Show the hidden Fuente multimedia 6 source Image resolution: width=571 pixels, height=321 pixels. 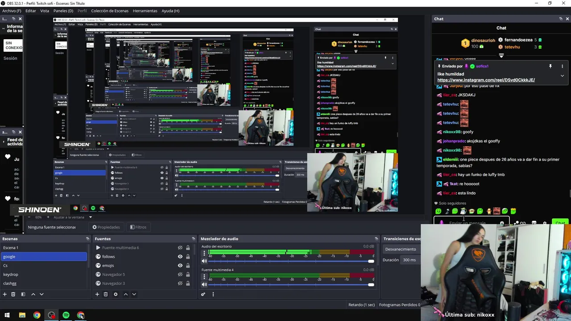pyautogui.click(x=180, y=248)
